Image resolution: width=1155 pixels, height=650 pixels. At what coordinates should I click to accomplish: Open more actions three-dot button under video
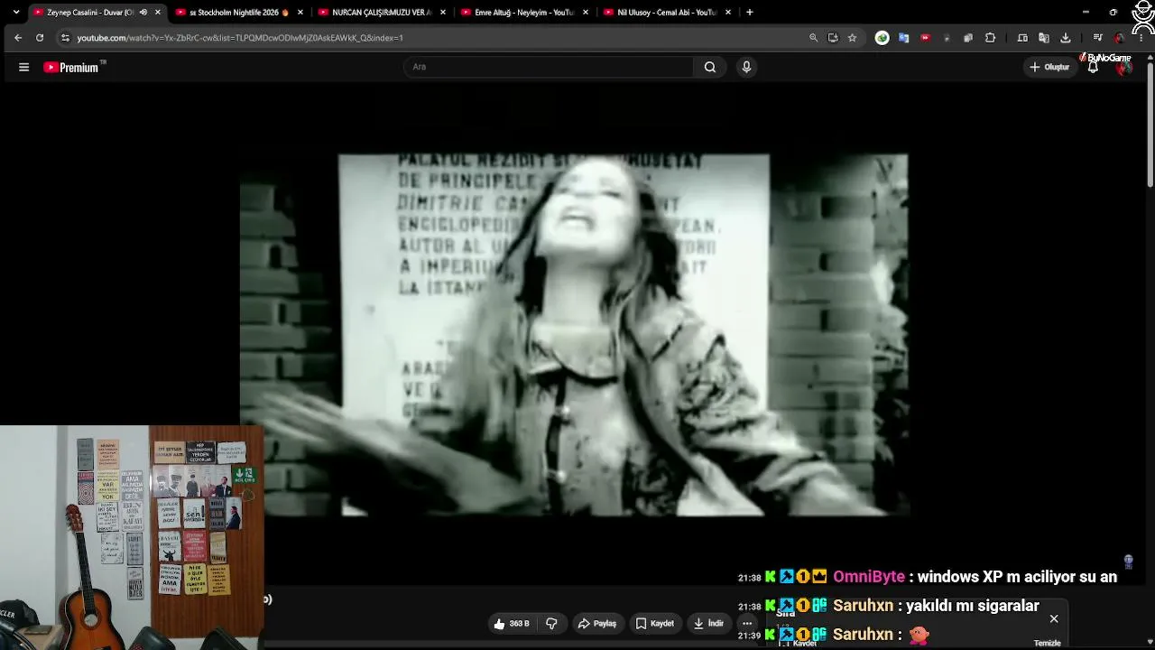pos(747,624)
